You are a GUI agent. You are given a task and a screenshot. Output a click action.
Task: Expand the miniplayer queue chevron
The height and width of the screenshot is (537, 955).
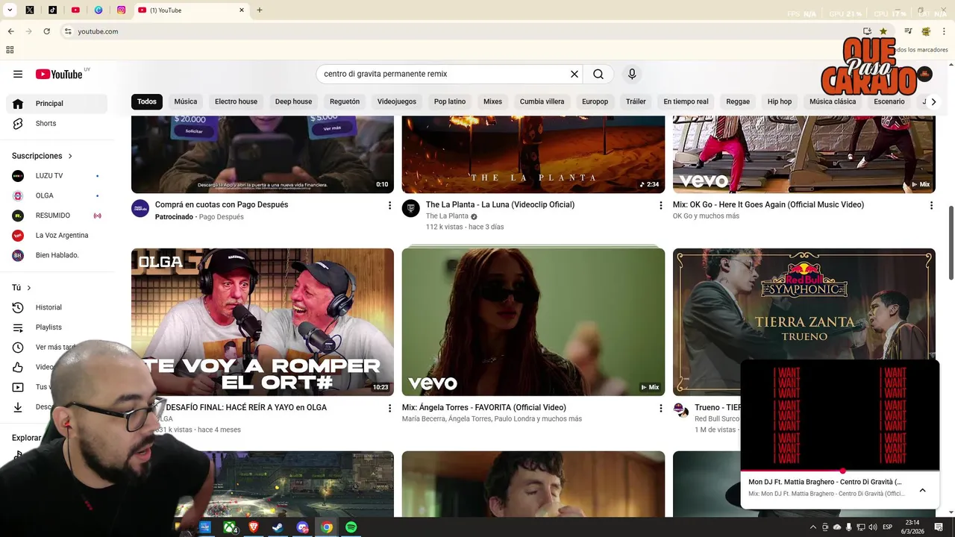[922, 490]
